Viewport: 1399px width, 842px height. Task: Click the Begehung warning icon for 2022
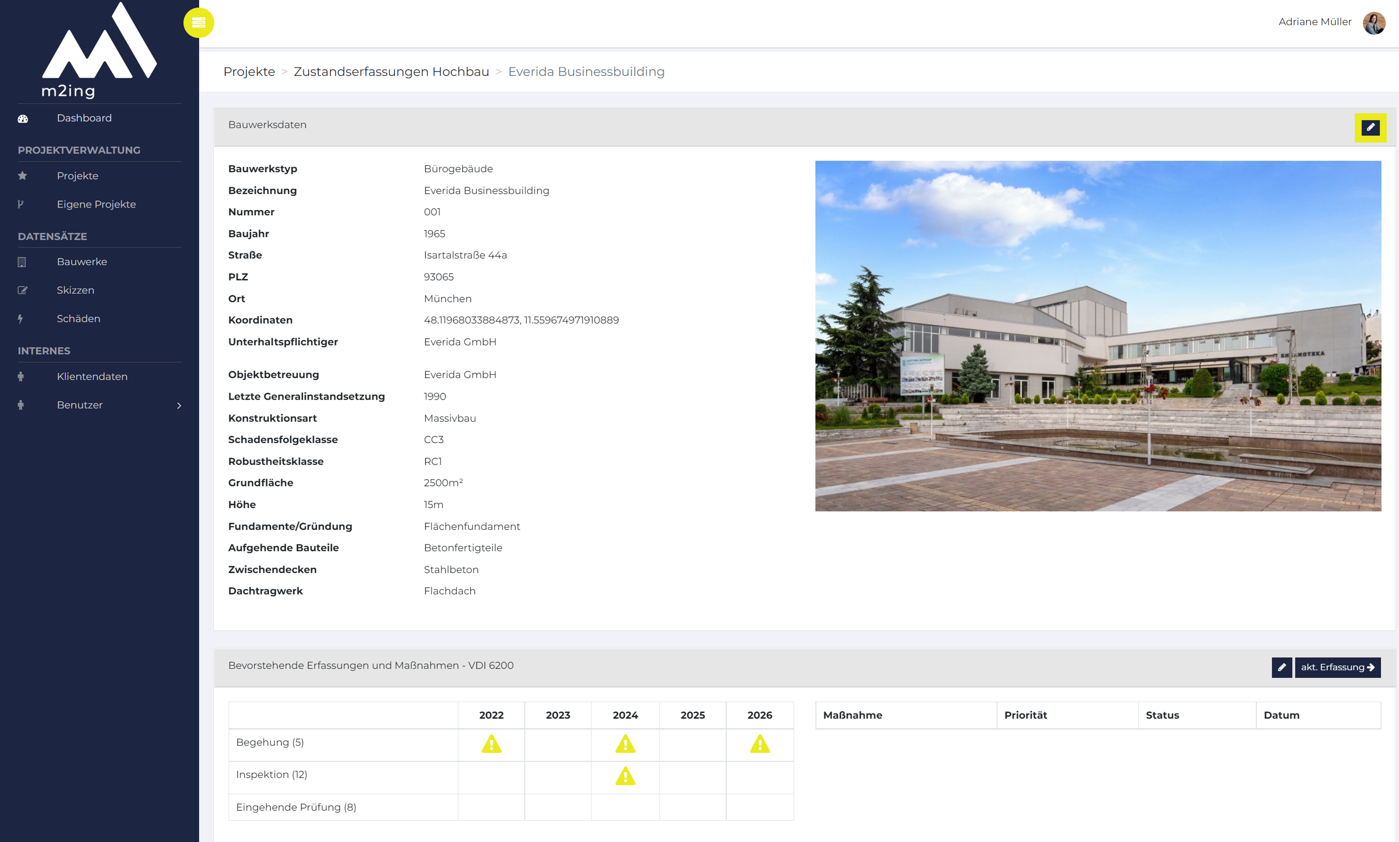click(491, 744)
